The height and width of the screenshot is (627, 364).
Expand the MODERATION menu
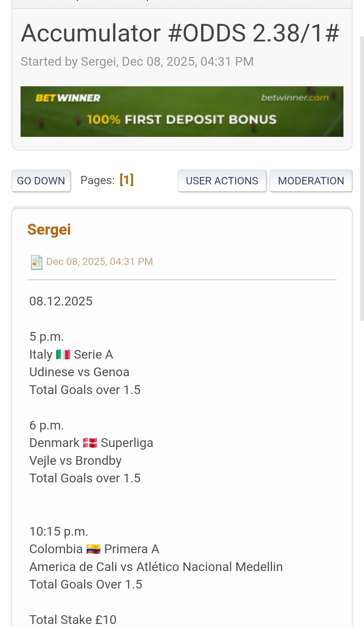311,181
